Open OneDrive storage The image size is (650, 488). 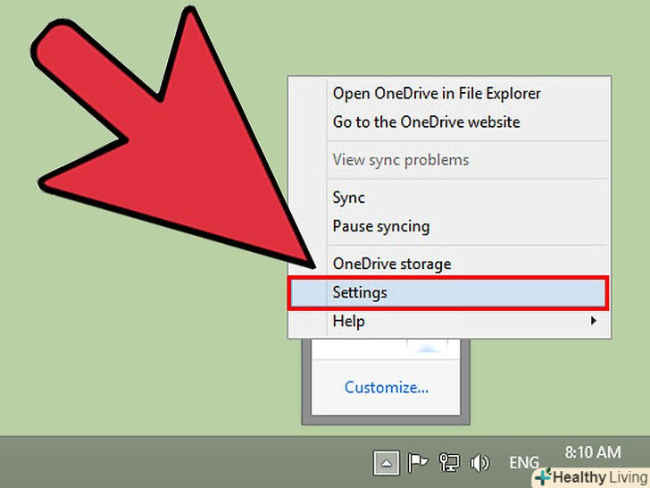(449, 264)
